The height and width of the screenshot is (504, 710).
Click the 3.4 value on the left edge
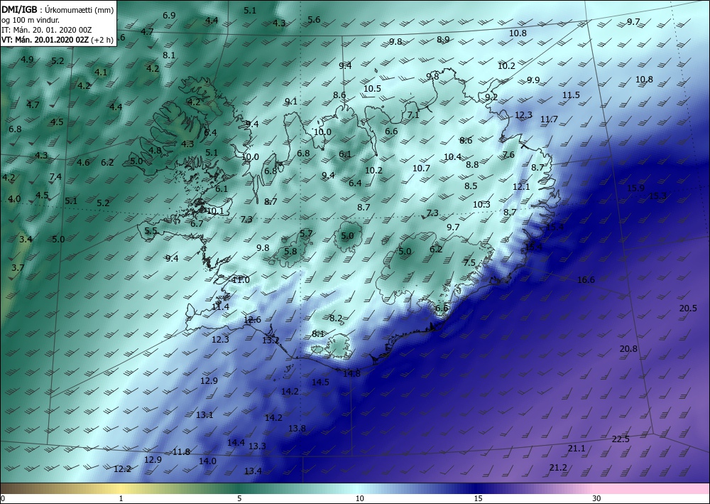click(26, 239)
